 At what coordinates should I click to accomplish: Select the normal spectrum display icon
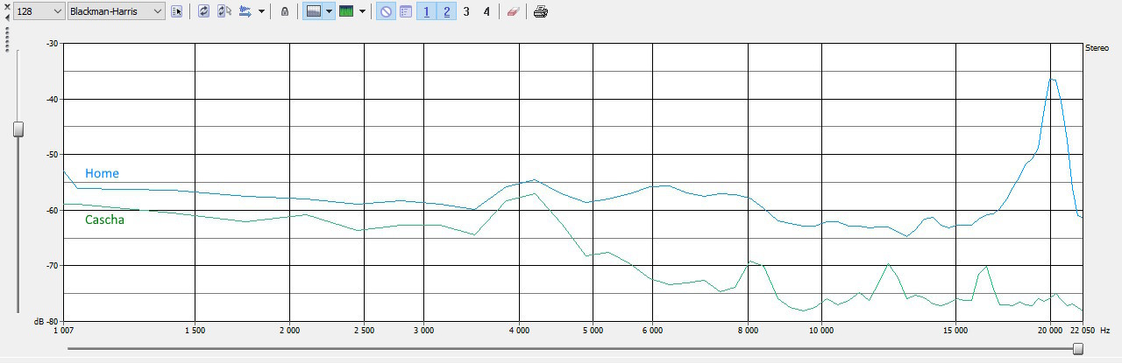point(313,11)
